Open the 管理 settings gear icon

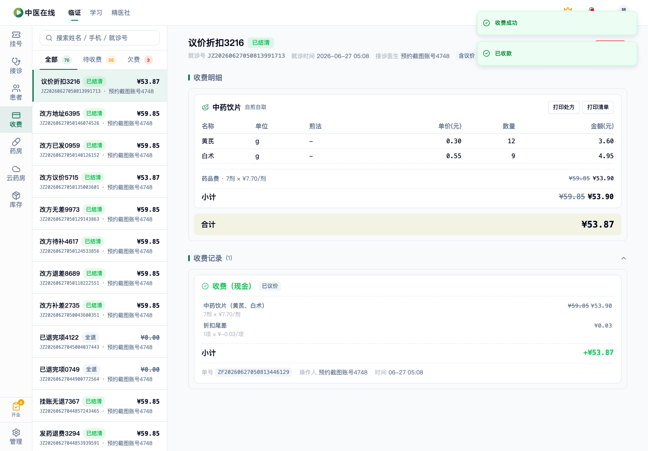click(16, 432)
